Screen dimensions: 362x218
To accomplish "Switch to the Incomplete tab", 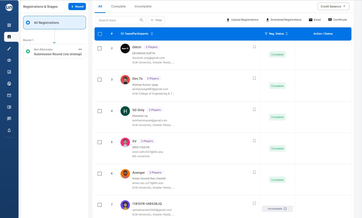I will [x=143, y=6].
